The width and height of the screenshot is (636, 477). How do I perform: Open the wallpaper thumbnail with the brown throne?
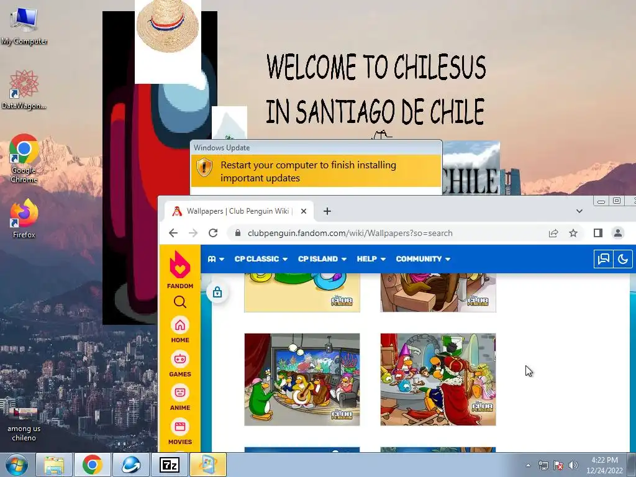438,293
